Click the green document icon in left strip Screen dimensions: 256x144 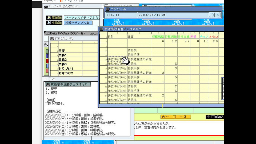click(x=47, y=51)
